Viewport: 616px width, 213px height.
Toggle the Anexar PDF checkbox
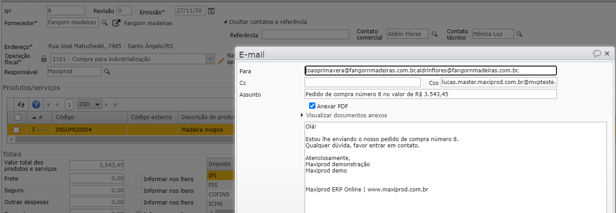pos(312,106)
